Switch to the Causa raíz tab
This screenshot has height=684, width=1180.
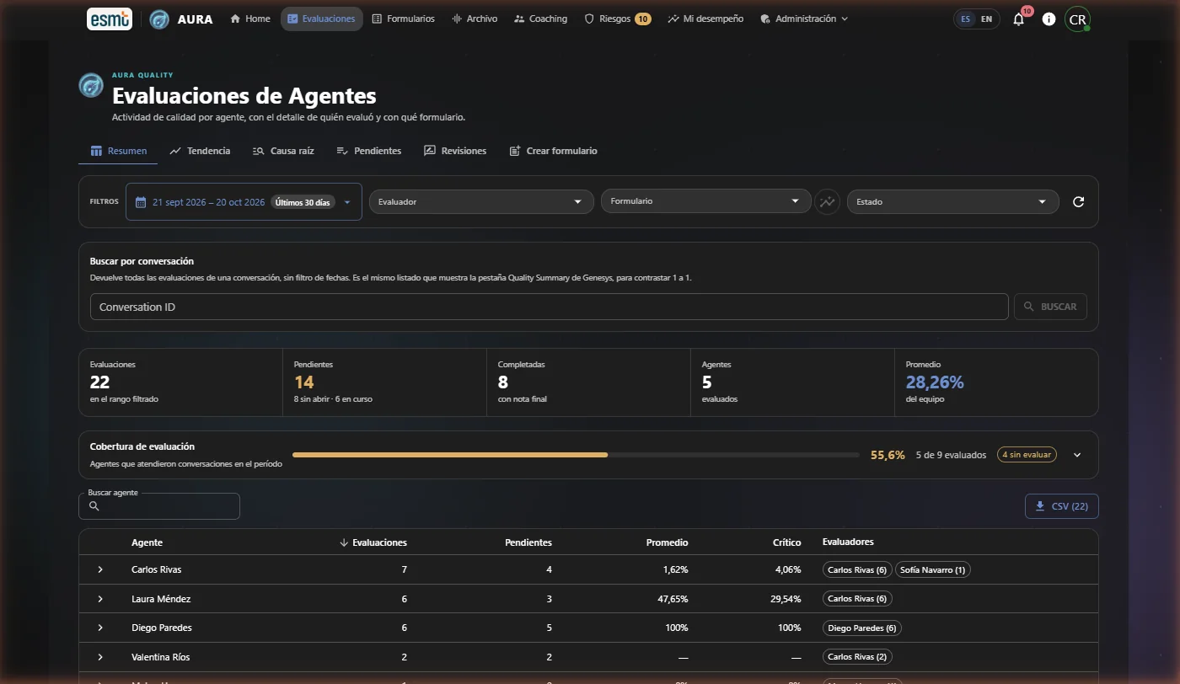coord(283,151)
